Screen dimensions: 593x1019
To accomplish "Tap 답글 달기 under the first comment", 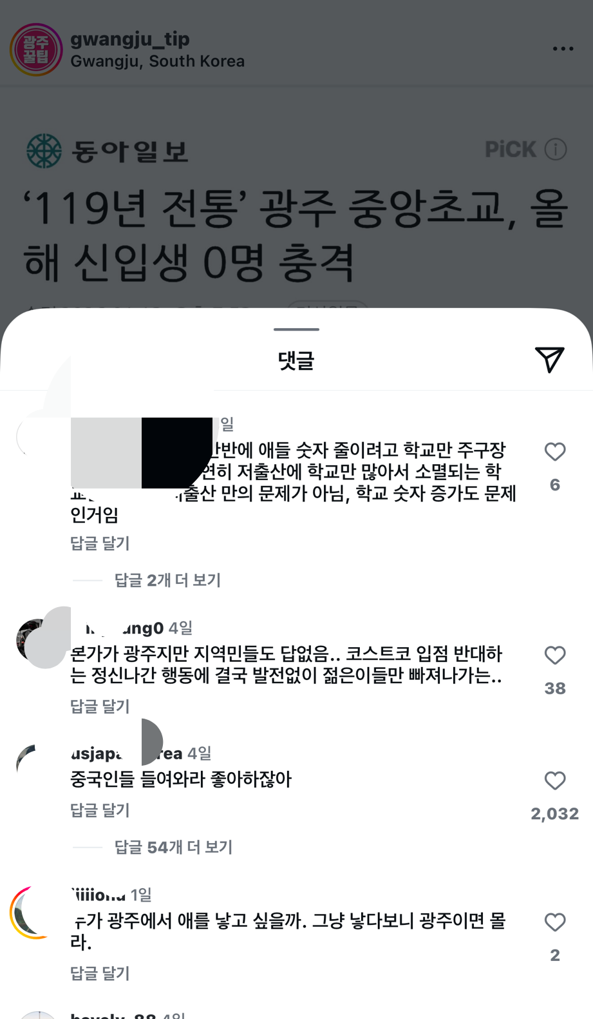I will (x=100, y=543).
